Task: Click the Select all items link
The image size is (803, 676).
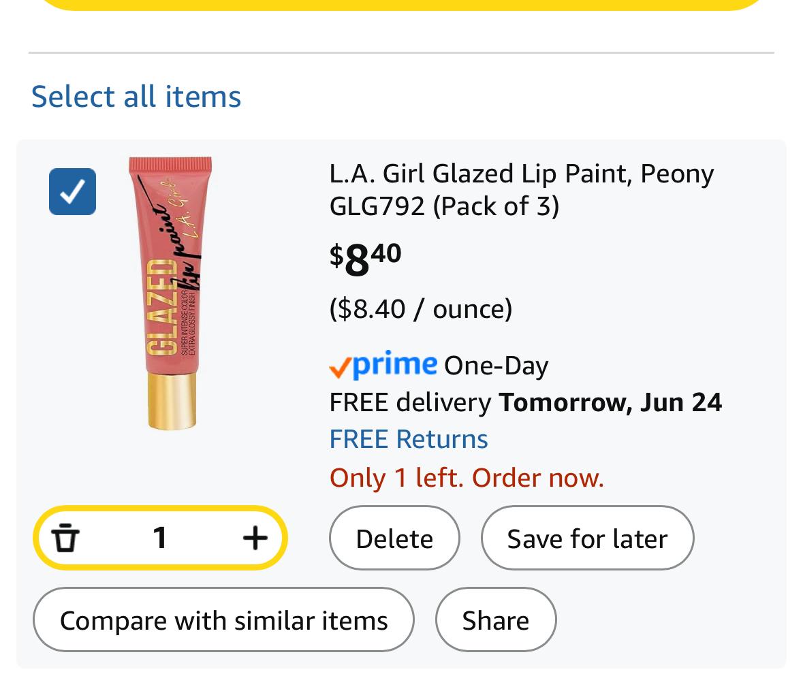Action: (136, 96)
